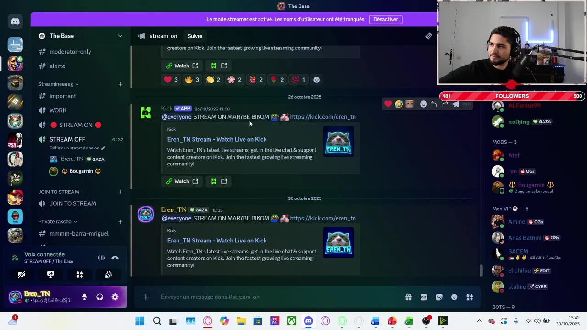This screenshot has height=330, width=587.
Task: Open user settings gear
Action: [x=115, y=297]
